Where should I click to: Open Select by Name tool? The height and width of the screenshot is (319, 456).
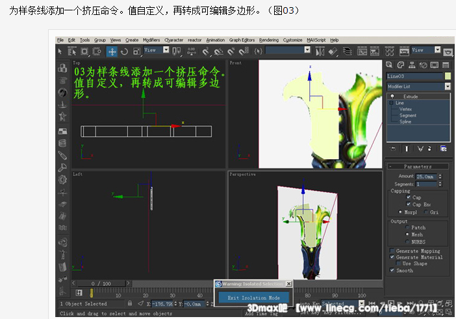72,51
